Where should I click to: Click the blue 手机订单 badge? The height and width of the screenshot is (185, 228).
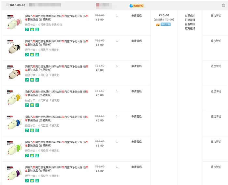tap(165, 24)
